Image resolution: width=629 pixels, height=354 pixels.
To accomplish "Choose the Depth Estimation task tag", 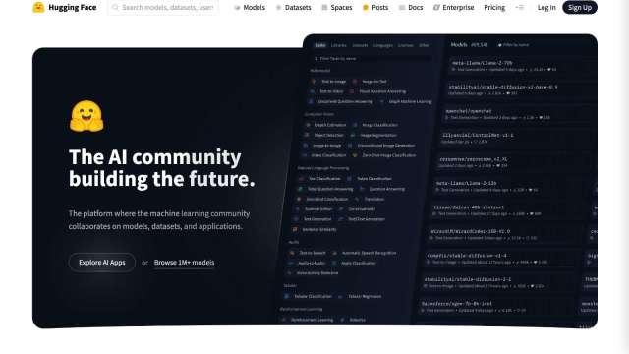I will click(326, 125).
